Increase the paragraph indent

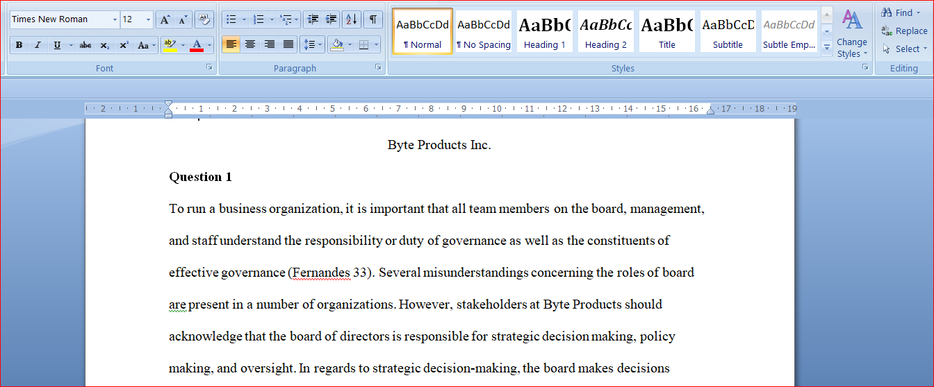(331, 19)
